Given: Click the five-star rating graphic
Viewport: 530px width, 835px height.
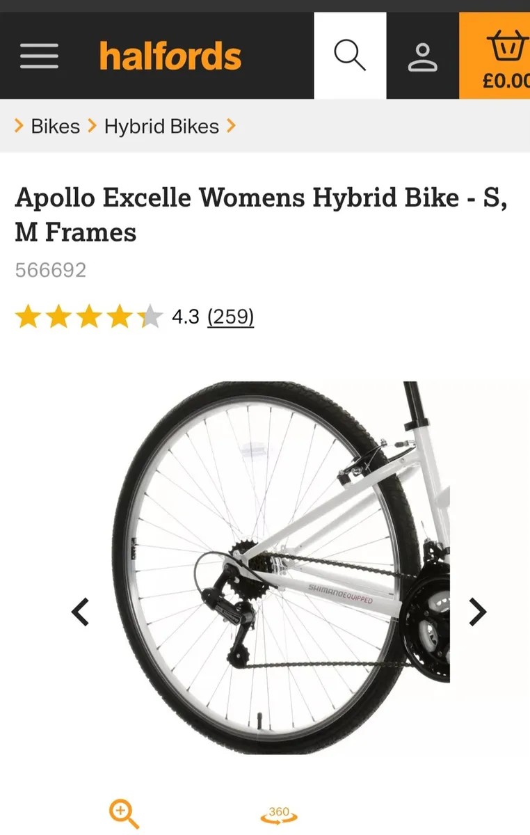Looking at the screenshot, I should [x=88, y=317].
